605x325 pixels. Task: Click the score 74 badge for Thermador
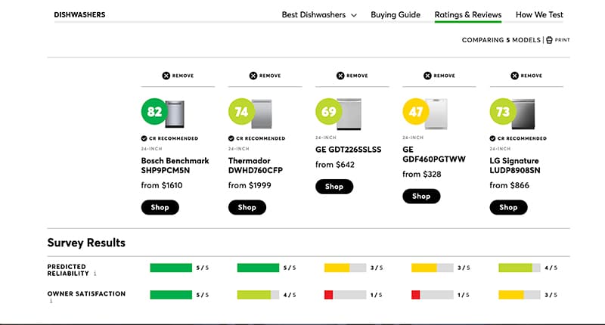[x=241, y=111]
